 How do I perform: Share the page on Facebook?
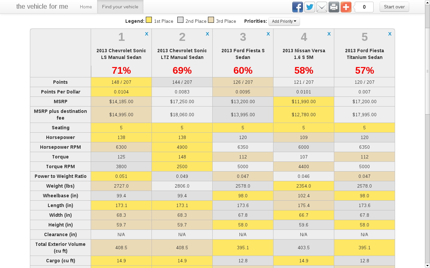click(298, 7)
